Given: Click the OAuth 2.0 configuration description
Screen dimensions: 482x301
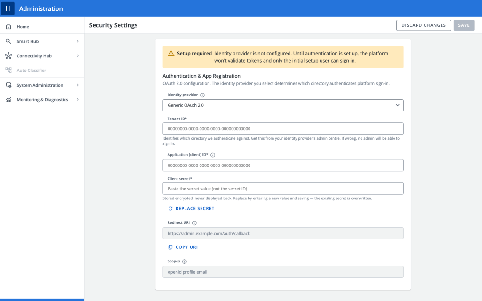Looking at the screenshot, I should click(276, 83).
